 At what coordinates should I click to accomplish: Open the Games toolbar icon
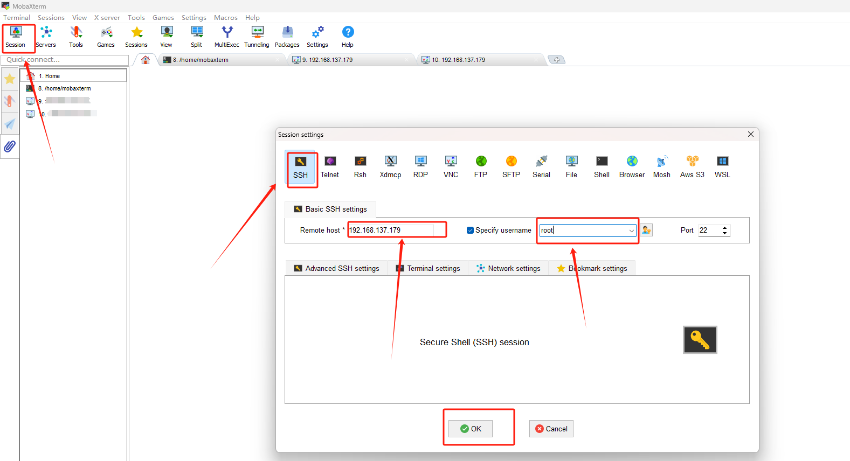(106, 37)
